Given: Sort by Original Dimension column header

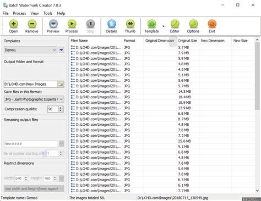Looking at the screenshot, I should pyautogui.click(x=160, y=41).
